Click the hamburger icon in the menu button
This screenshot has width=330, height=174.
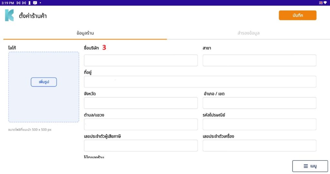306,166
